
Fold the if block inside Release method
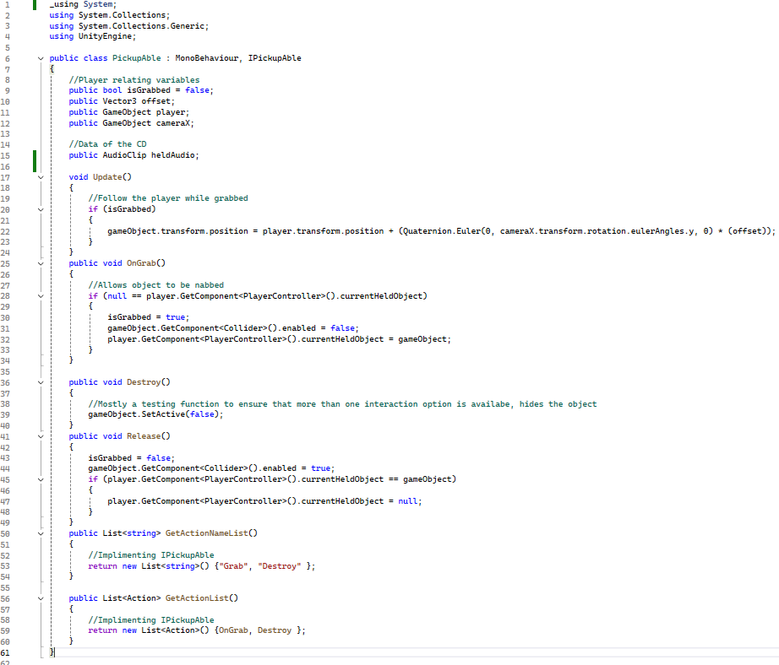[x=41, y=479]
